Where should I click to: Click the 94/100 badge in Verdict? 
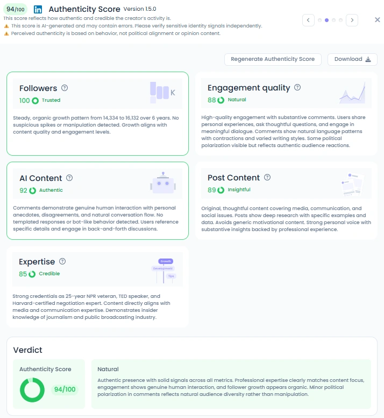[x=65, y=389]
